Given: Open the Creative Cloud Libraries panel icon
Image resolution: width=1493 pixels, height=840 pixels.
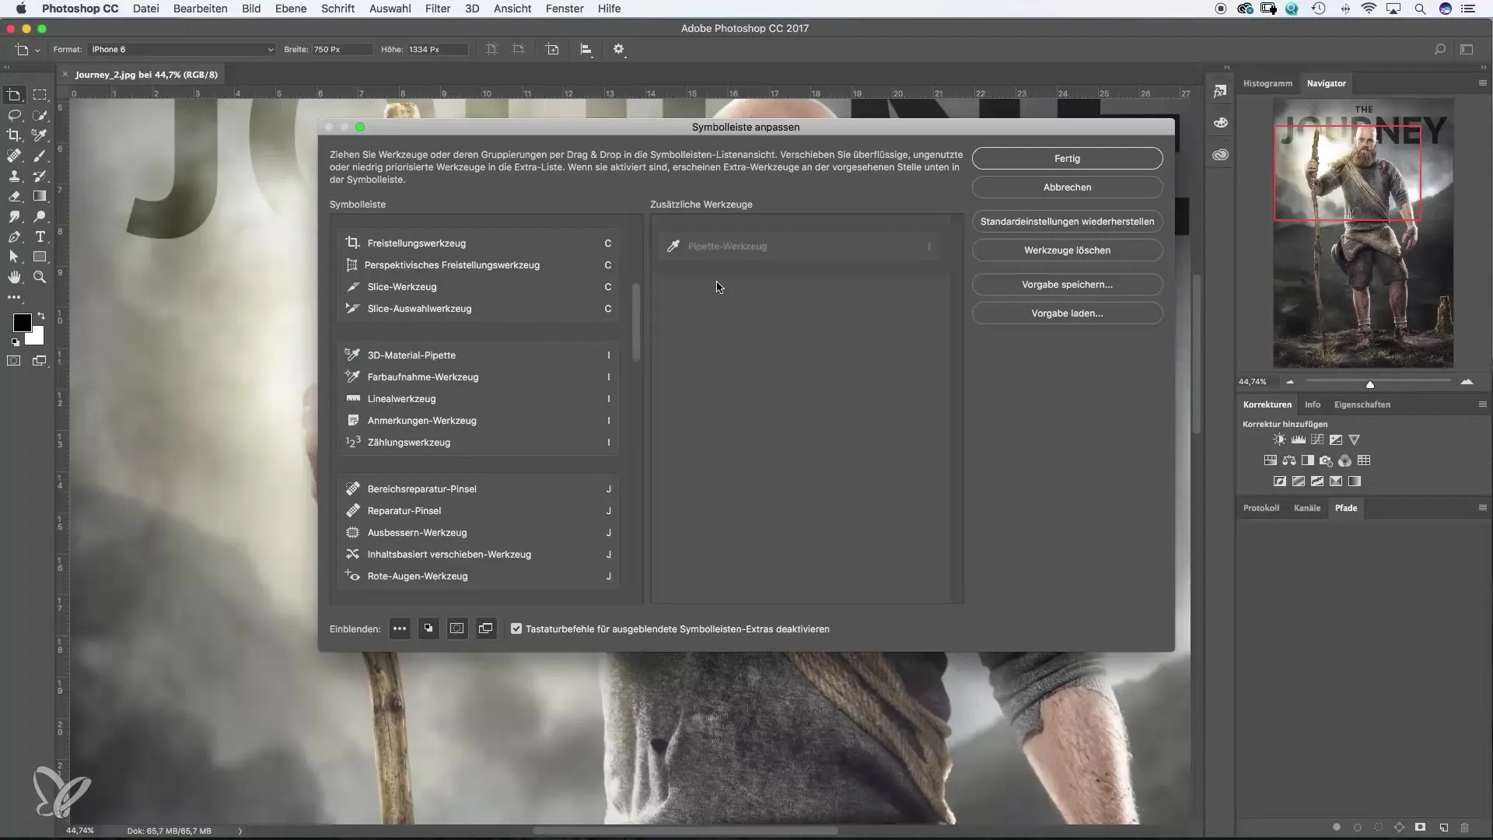Looking at the screenshot, I should click(1220, 155).
